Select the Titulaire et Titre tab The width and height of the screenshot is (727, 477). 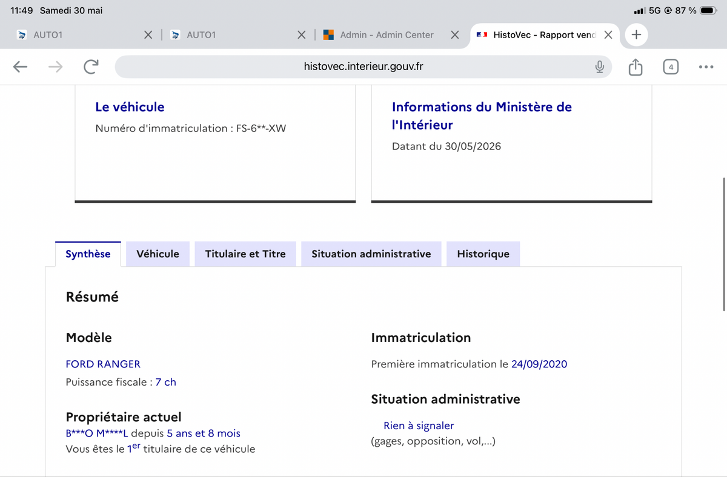(x=245, y=254)
